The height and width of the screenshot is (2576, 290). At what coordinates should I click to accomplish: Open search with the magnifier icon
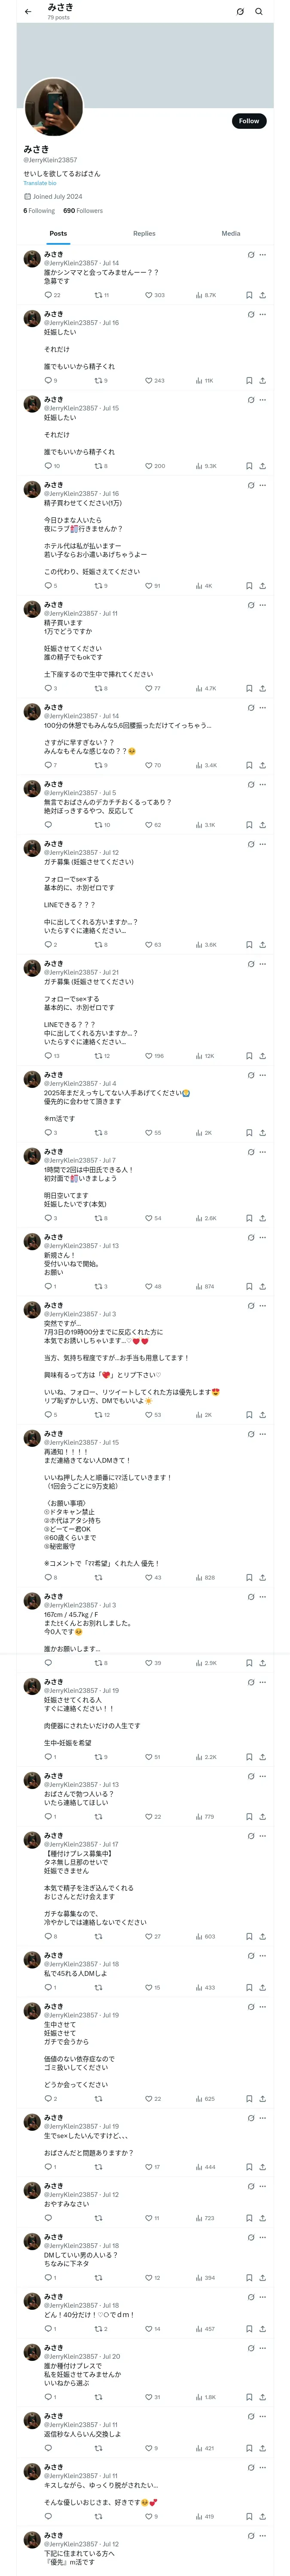(259, 12)
